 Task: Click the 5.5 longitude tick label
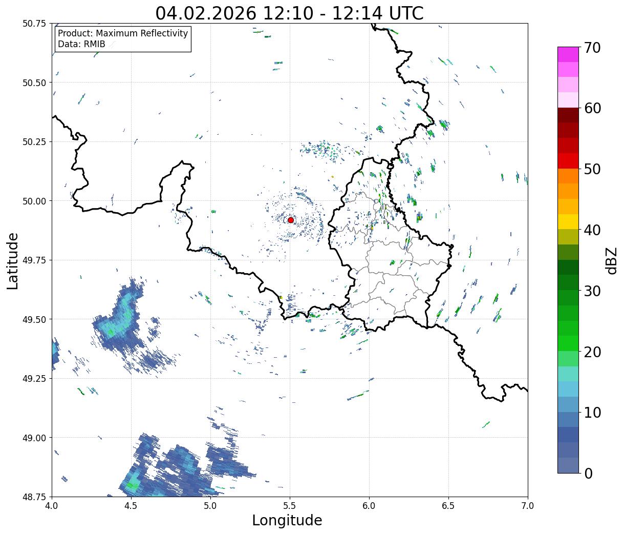(290, 506)
